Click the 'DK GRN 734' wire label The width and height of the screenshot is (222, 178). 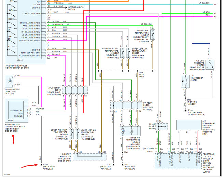[59, 21]
